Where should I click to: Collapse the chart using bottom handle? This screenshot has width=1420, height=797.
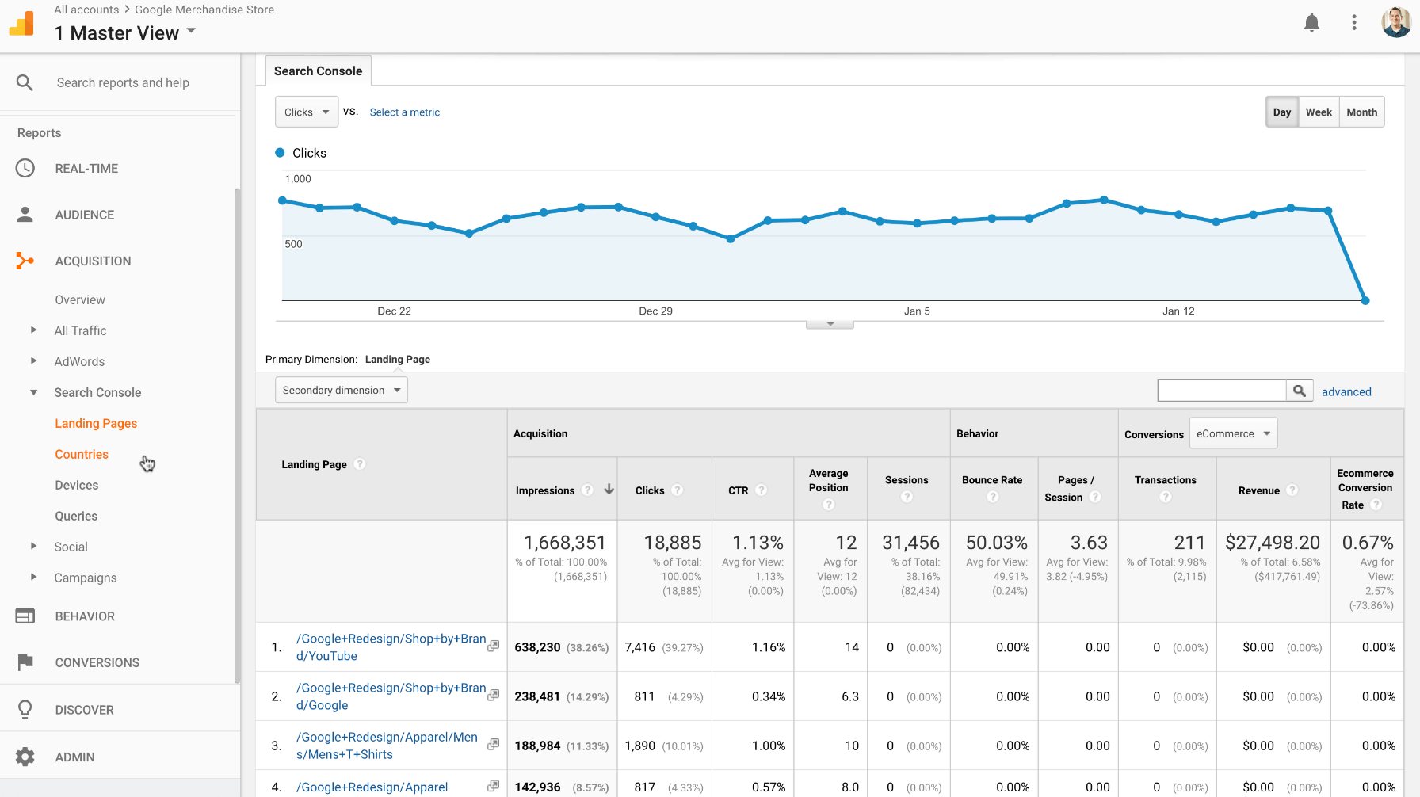click(830, 324)
